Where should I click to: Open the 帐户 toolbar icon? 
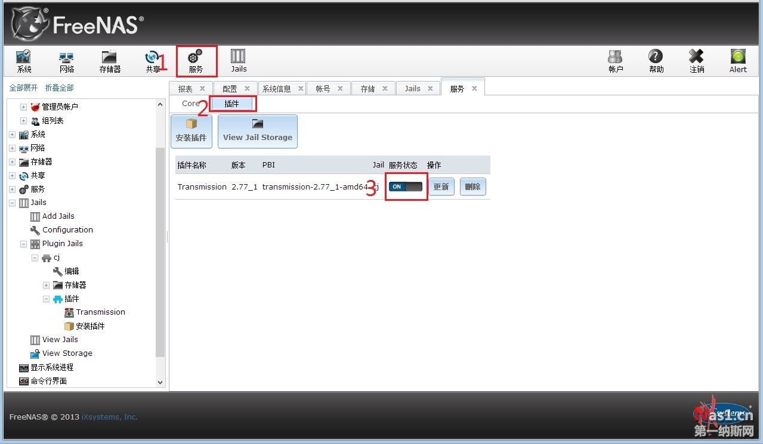[615, 61]
